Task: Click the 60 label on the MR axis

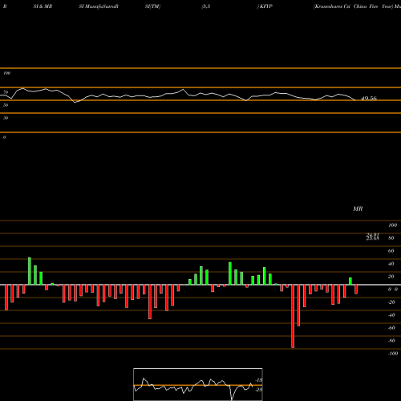Action: 391,251
